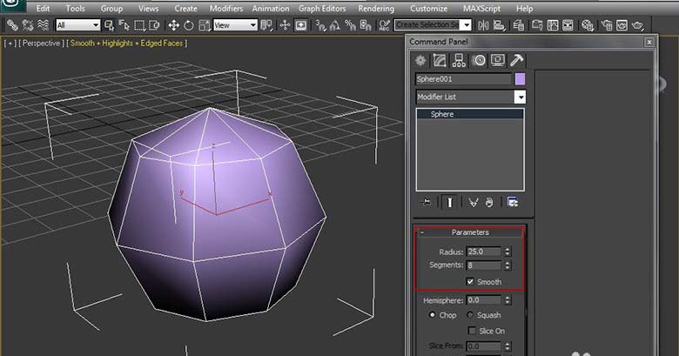Click Remove Modifier from Stack icon
Viewport: 679px width, 356px height.
(490, 202)
